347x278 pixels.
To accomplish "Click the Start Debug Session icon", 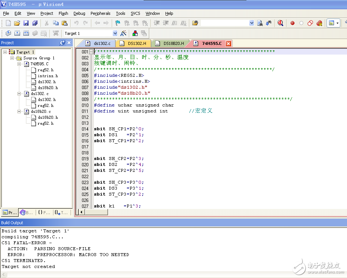I will 280,23.
